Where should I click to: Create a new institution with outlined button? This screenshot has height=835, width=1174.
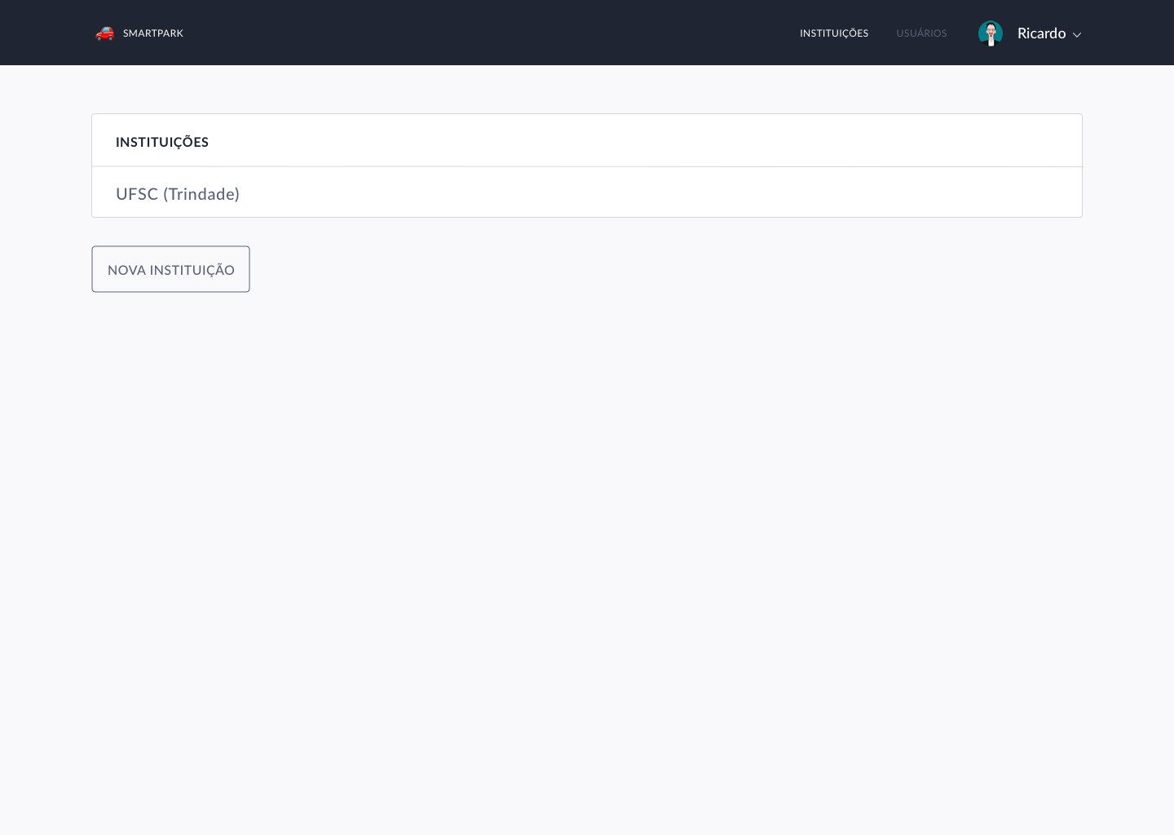170,269
